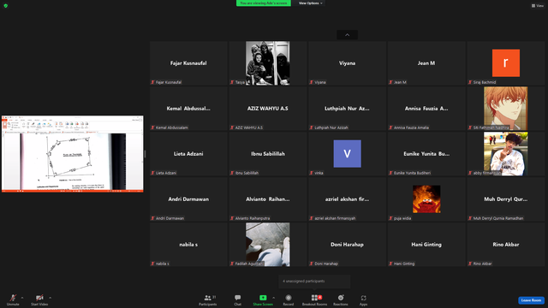The height and width of the screenshot is (308, 548).
Task: Select Fajar Kusnaufal's video tile
Action: (188, 63)
